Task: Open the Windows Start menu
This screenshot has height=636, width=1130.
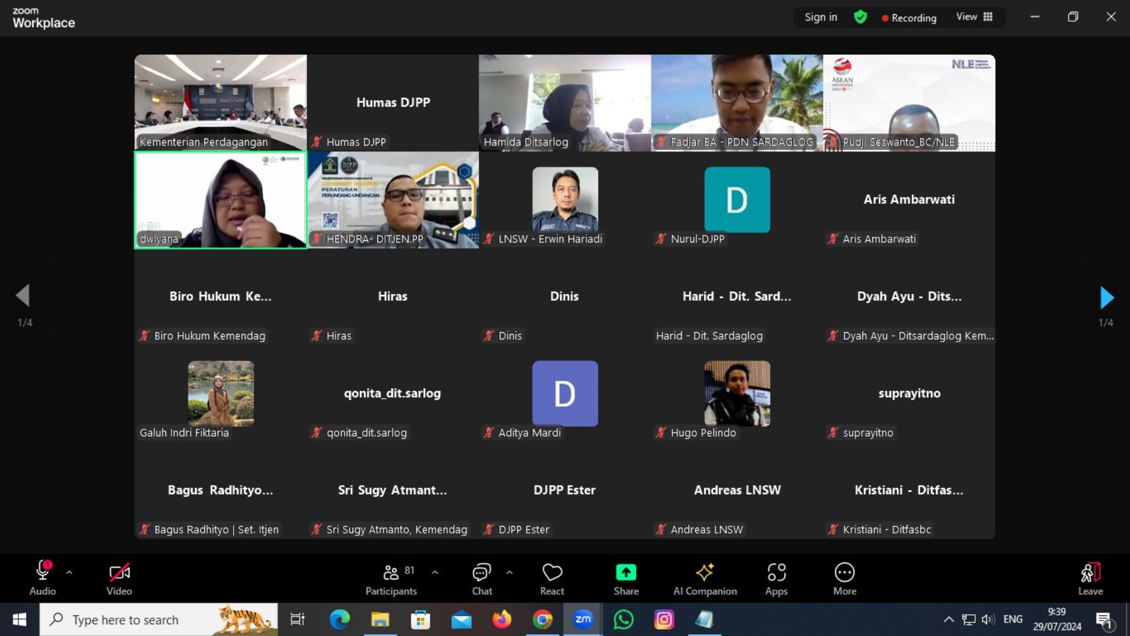Action: coord(19,620)
